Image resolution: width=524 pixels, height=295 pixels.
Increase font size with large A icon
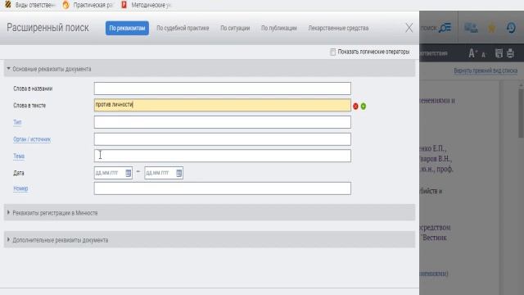pyautogui.click(x=472, y=53)
